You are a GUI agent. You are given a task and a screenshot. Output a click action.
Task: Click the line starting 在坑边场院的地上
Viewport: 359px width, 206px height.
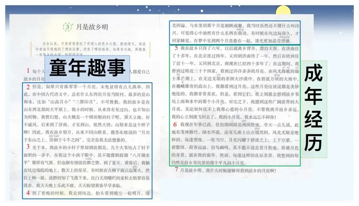tap(87, 171)
